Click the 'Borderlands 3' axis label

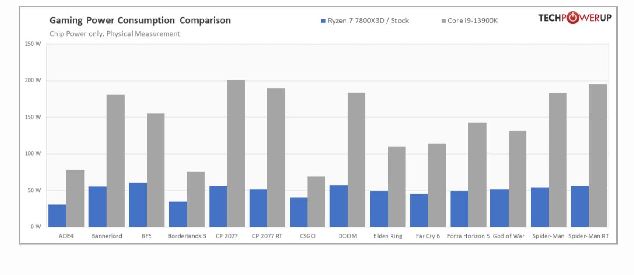pos(187,236)
